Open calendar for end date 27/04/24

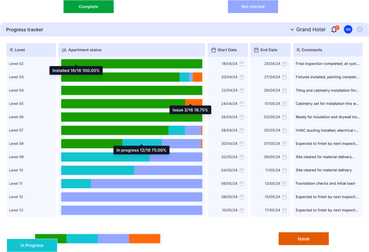click(285, 77)
